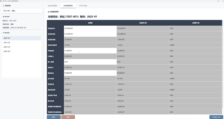Image resolution: width=224 pixels, height=119 pixels.
Task: Click the 项目名称: 测试 info line
Action: coord(8,24)
